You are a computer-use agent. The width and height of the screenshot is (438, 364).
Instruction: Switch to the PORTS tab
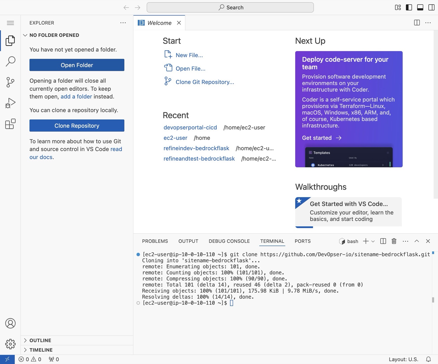click(302, 241)
